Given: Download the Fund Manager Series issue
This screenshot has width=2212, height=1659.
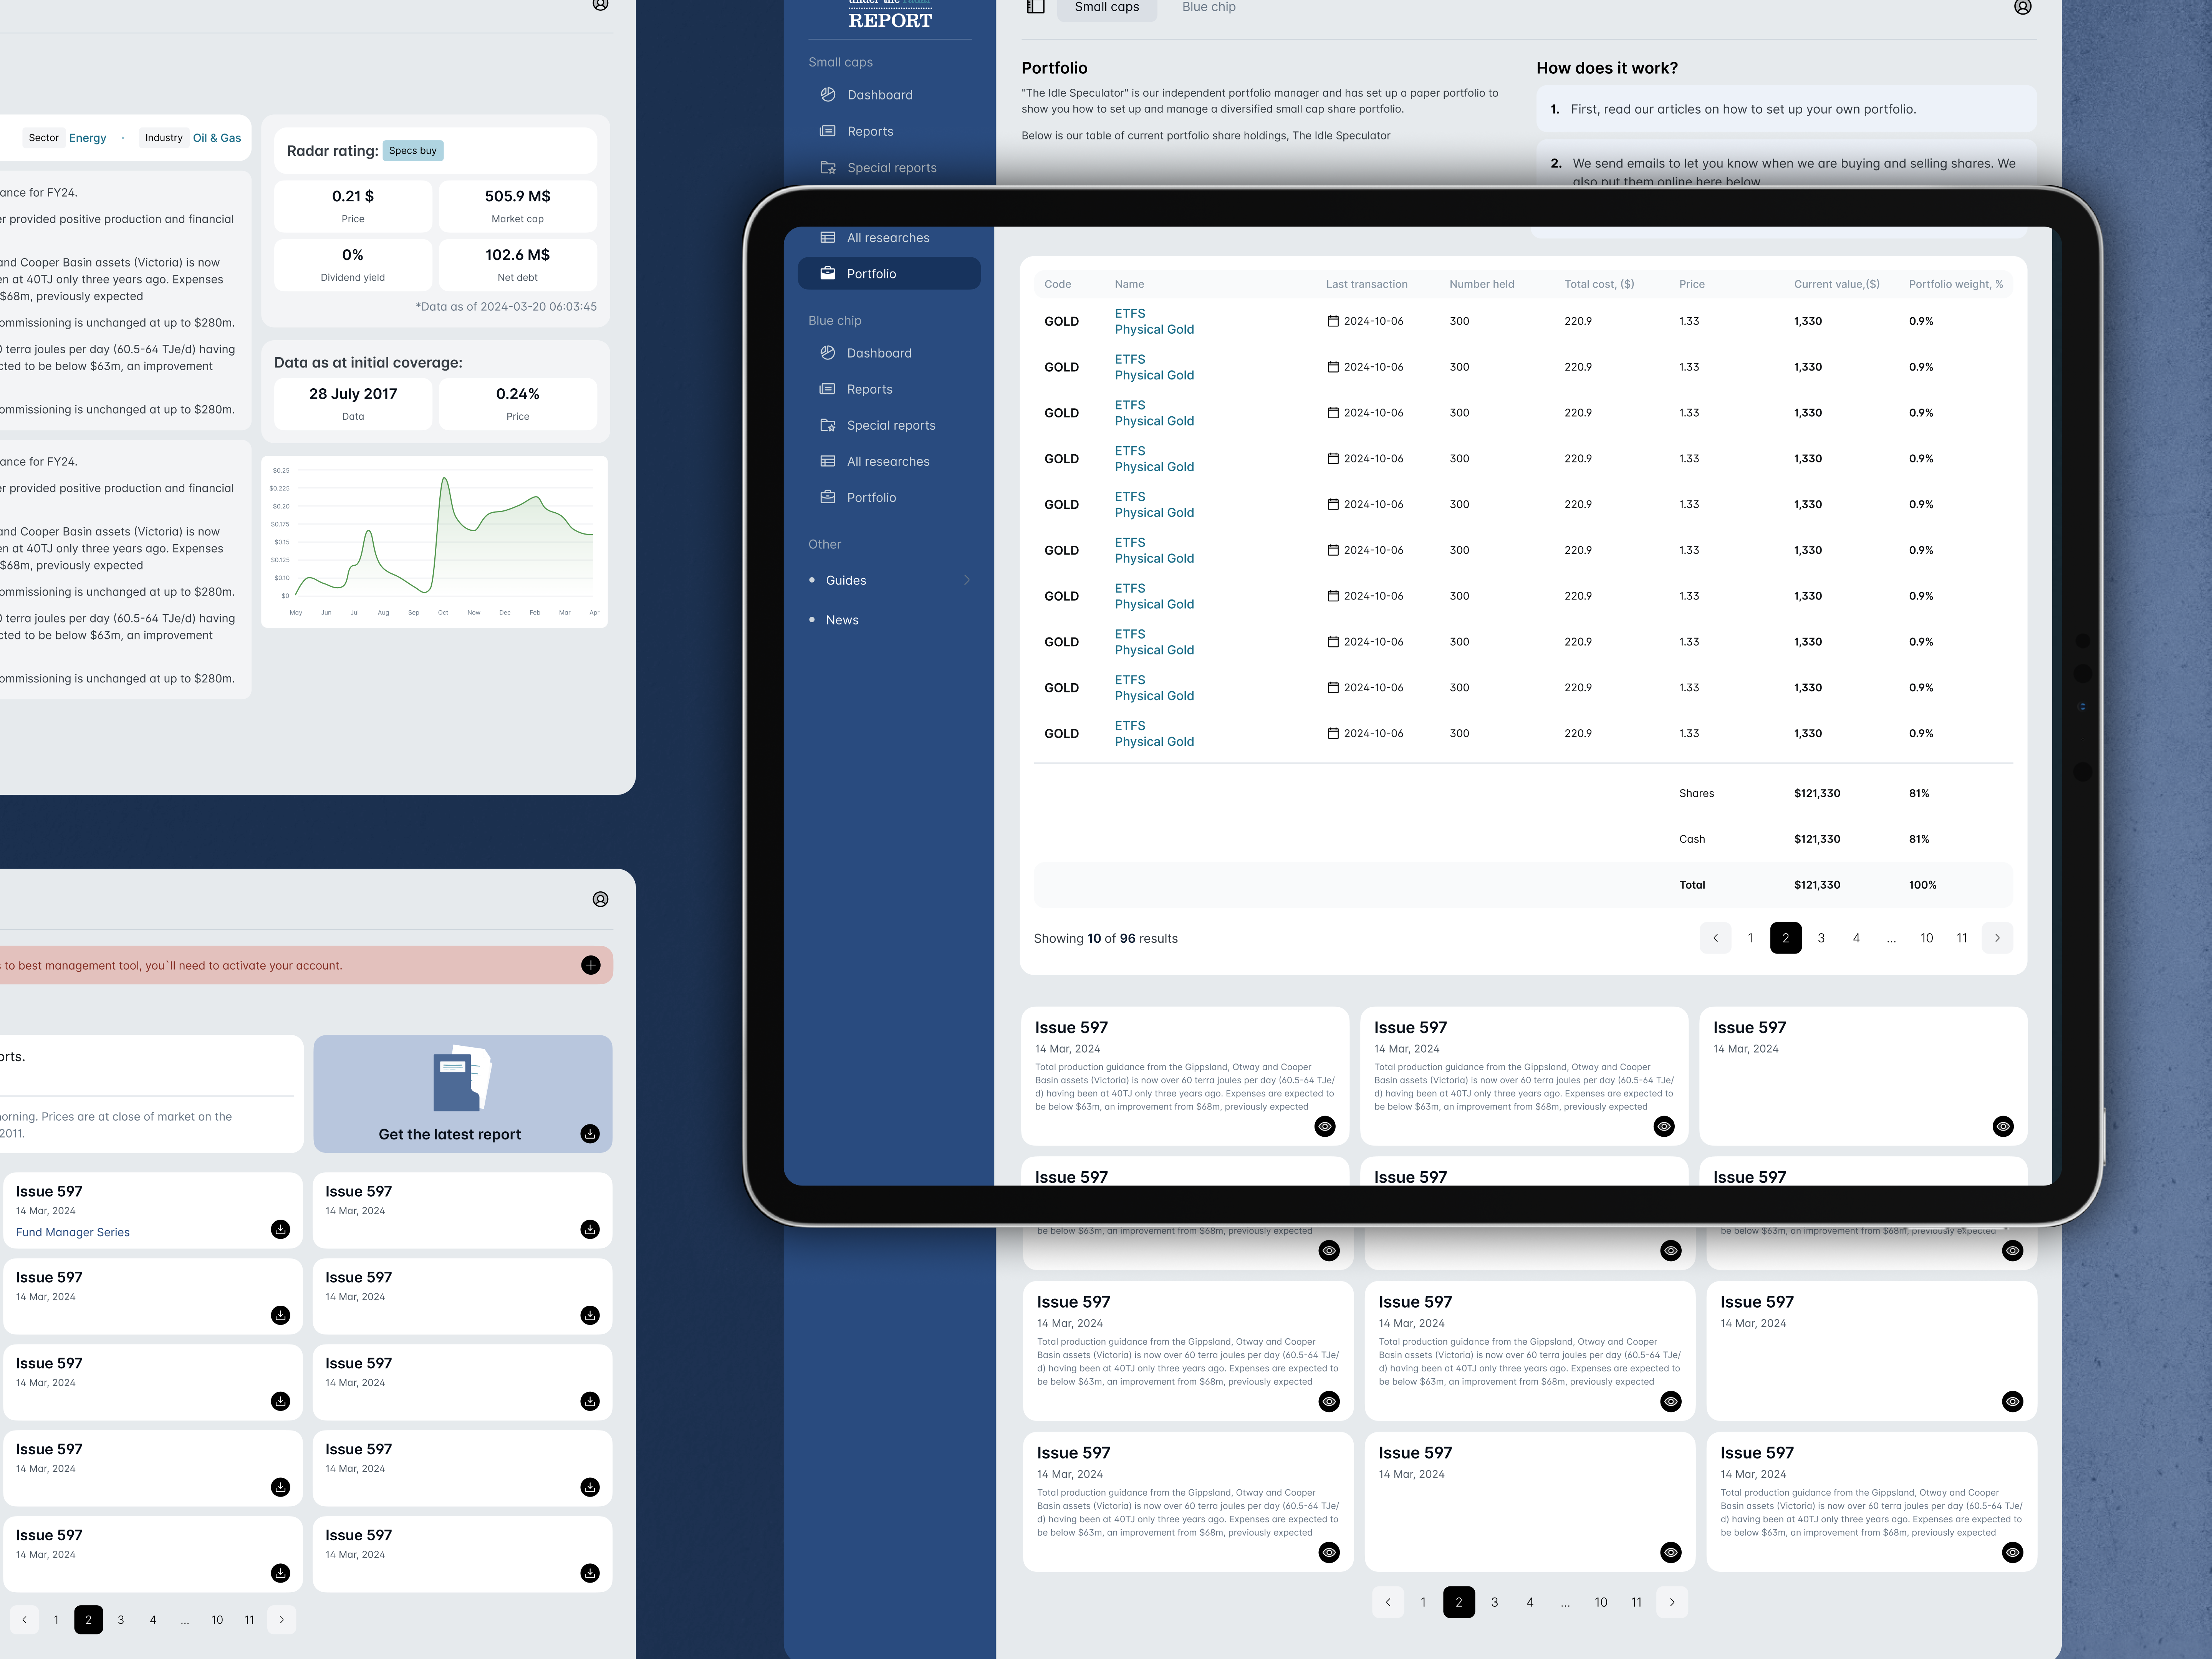Looking at the screenshot, I should point(280,1229).
